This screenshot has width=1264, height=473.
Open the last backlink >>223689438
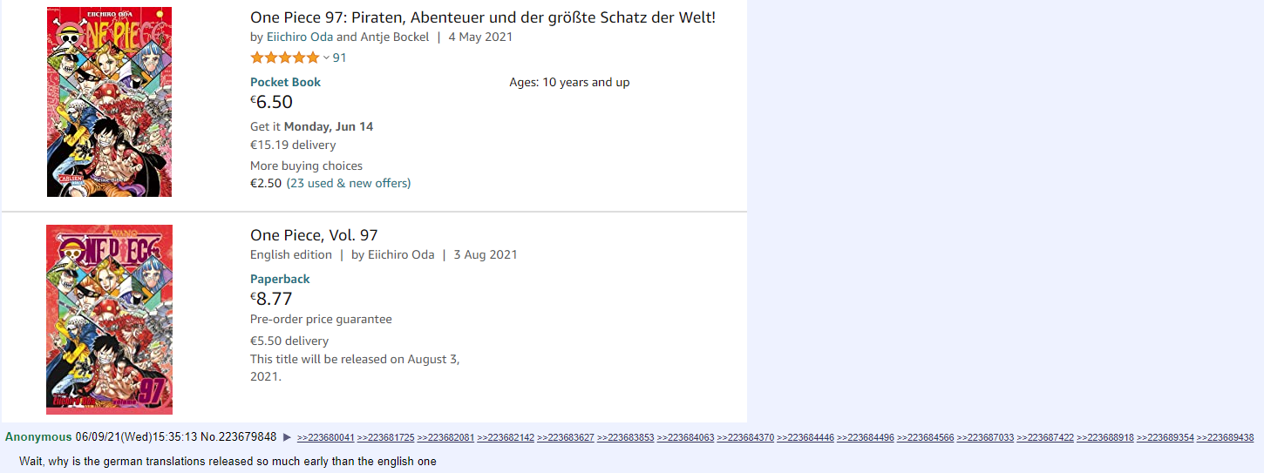pyautogui.click(x=1225, y=438)
